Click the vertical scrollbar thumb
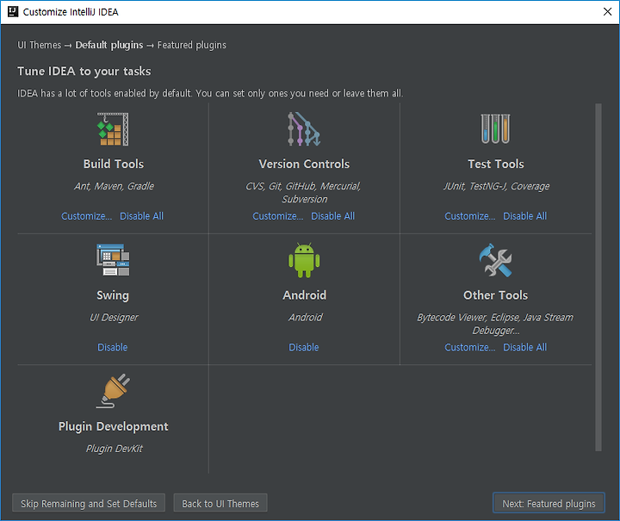 tap(598, 277)
